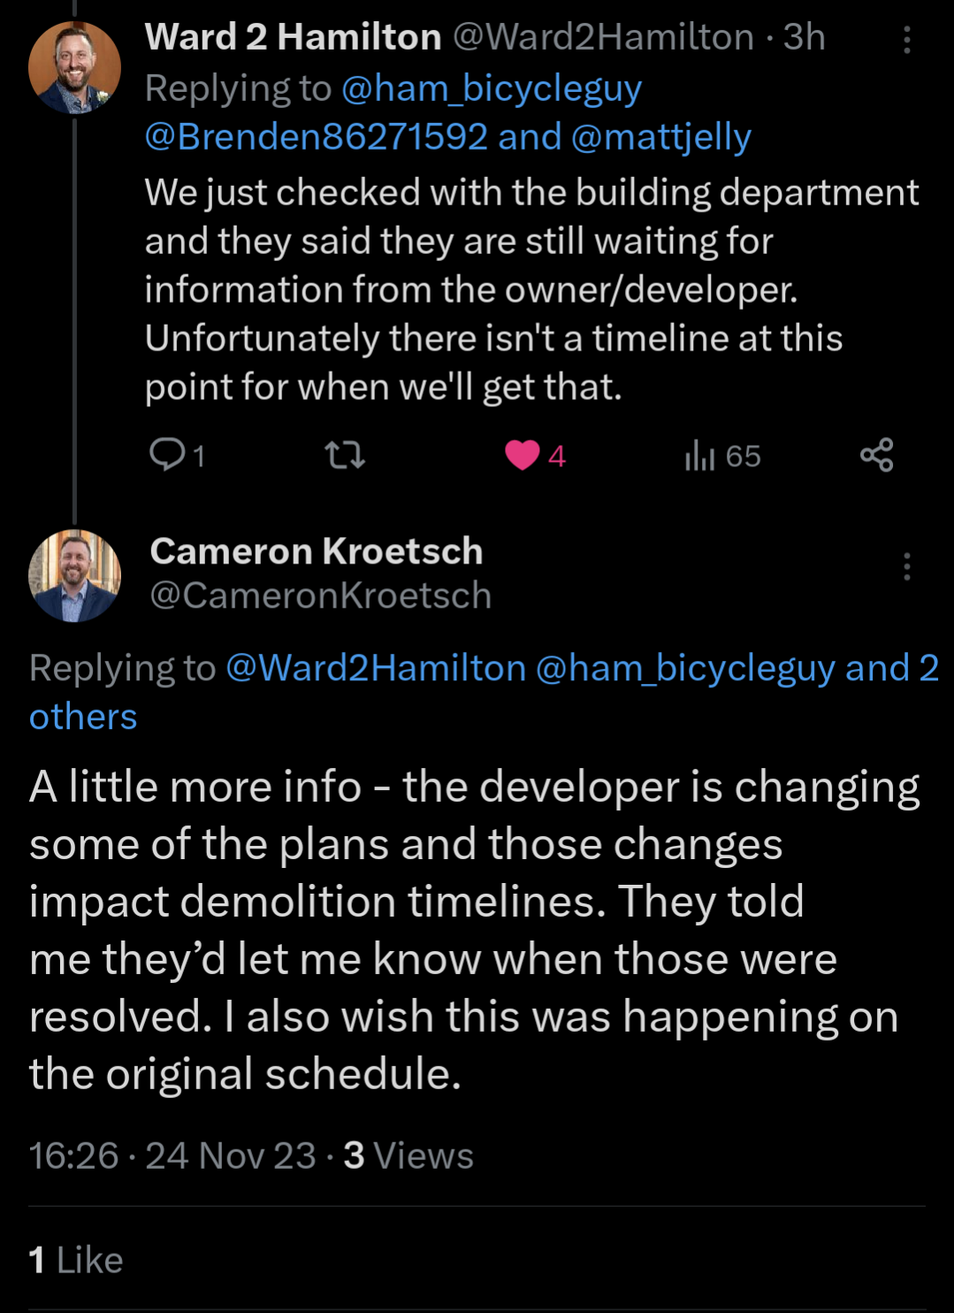The height and width of the screenshot is (1313, 954).
Task: Open Cameron Kroetsch profile picture
Action: pos(74,575)
